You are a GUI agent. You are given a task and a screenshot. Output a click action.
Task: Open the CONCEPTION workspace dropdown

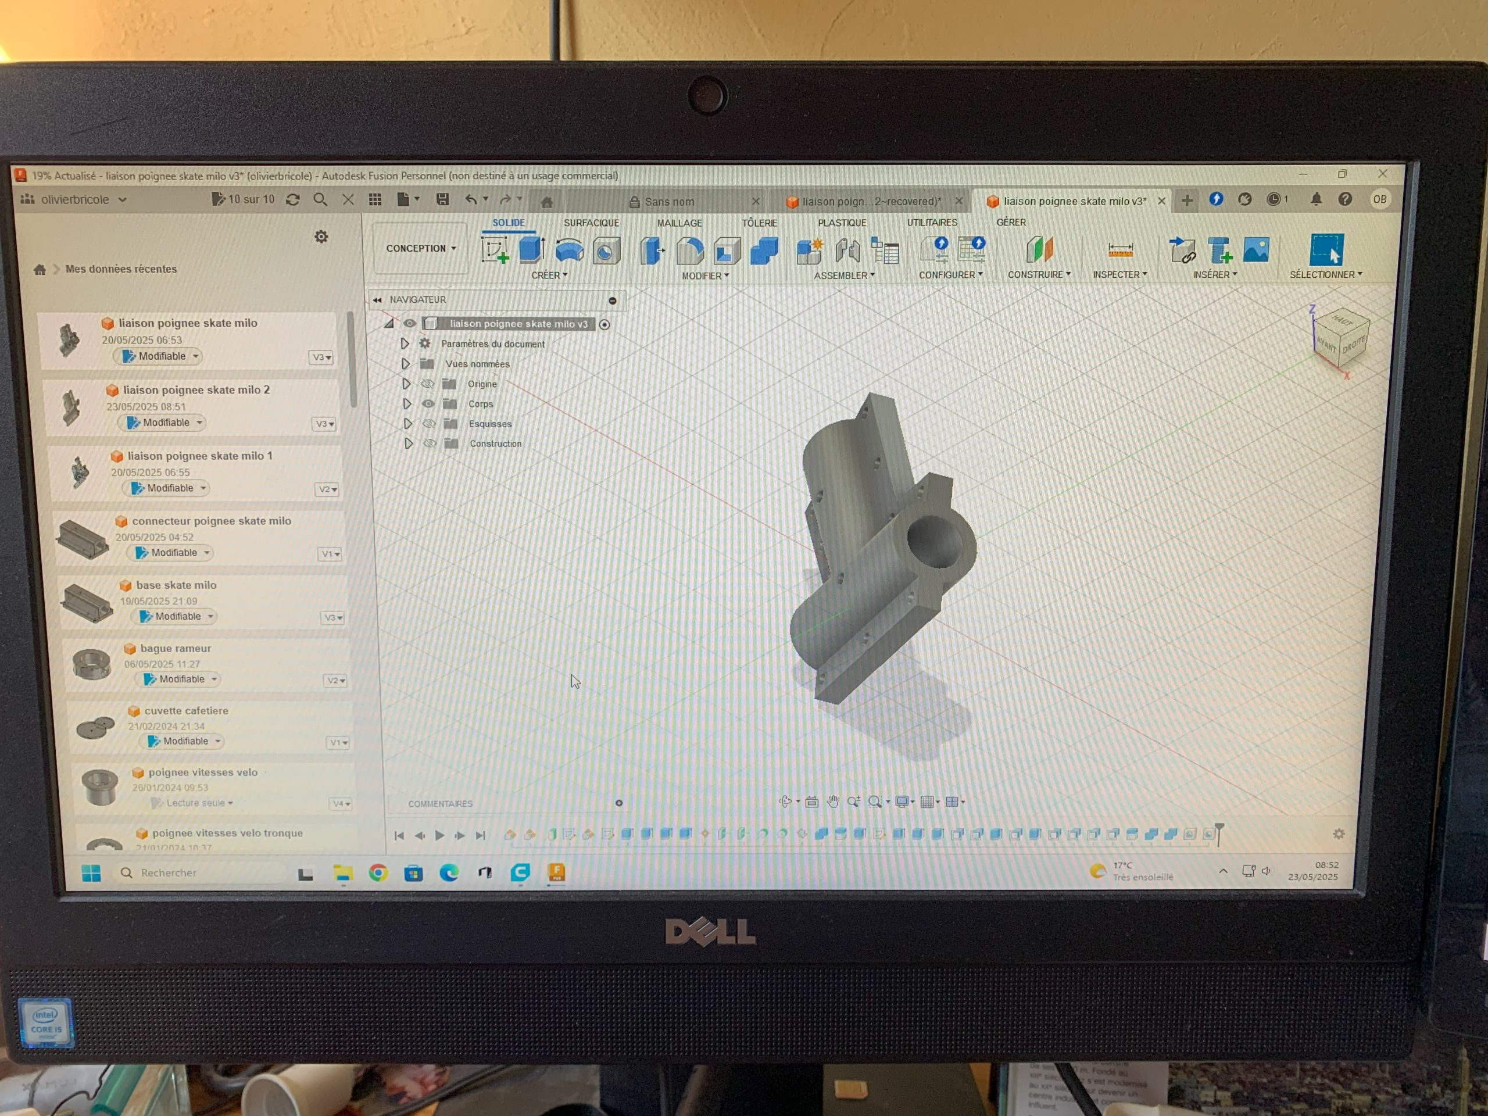point(420,248)
